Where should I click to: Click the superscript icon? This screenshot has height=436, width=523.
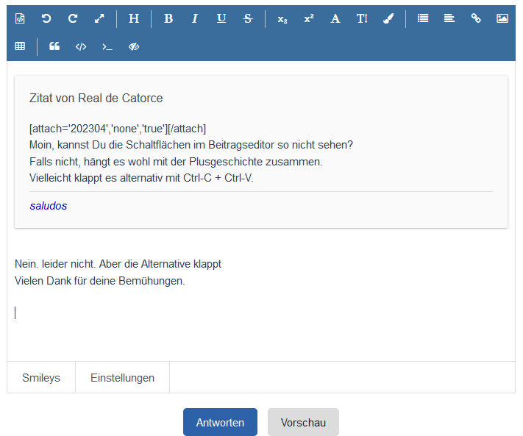coord(309,18)
